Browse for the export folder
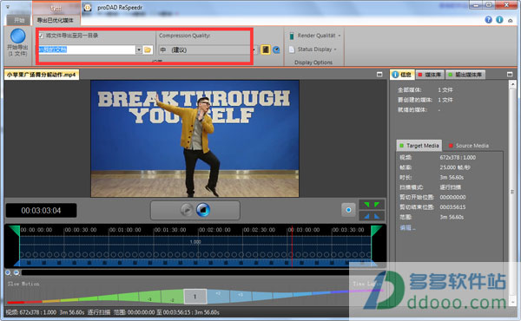This screenshot has width=521, height=321. pos(148,49)
